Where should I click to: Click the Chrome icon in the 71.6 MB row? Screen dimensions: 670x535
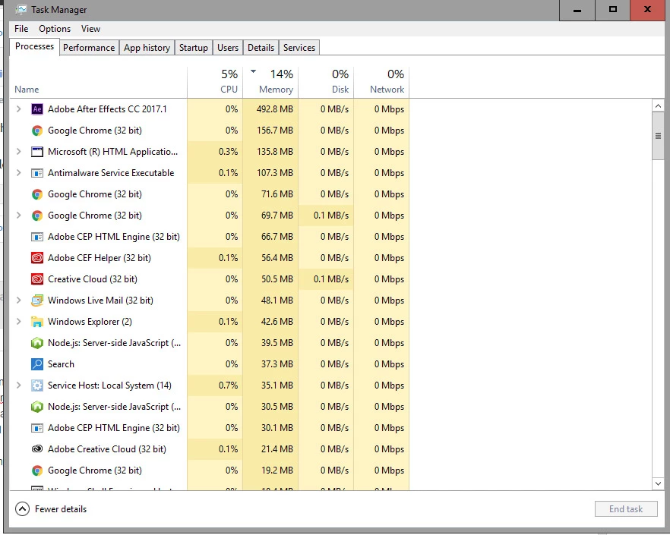(37, 194)
